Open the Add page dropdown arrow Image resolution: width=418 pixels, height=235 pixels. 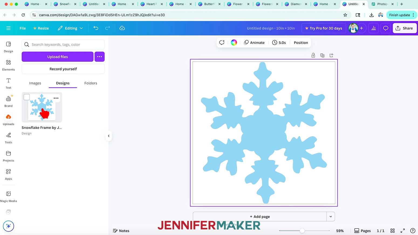(x=331, y=216)
